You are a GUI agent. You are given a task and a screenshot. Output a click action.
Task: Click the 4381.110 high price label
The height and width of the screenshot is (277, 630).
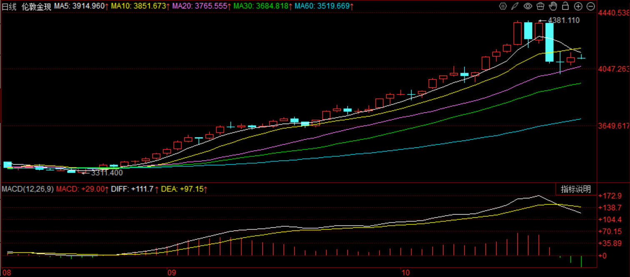(563, 20)
